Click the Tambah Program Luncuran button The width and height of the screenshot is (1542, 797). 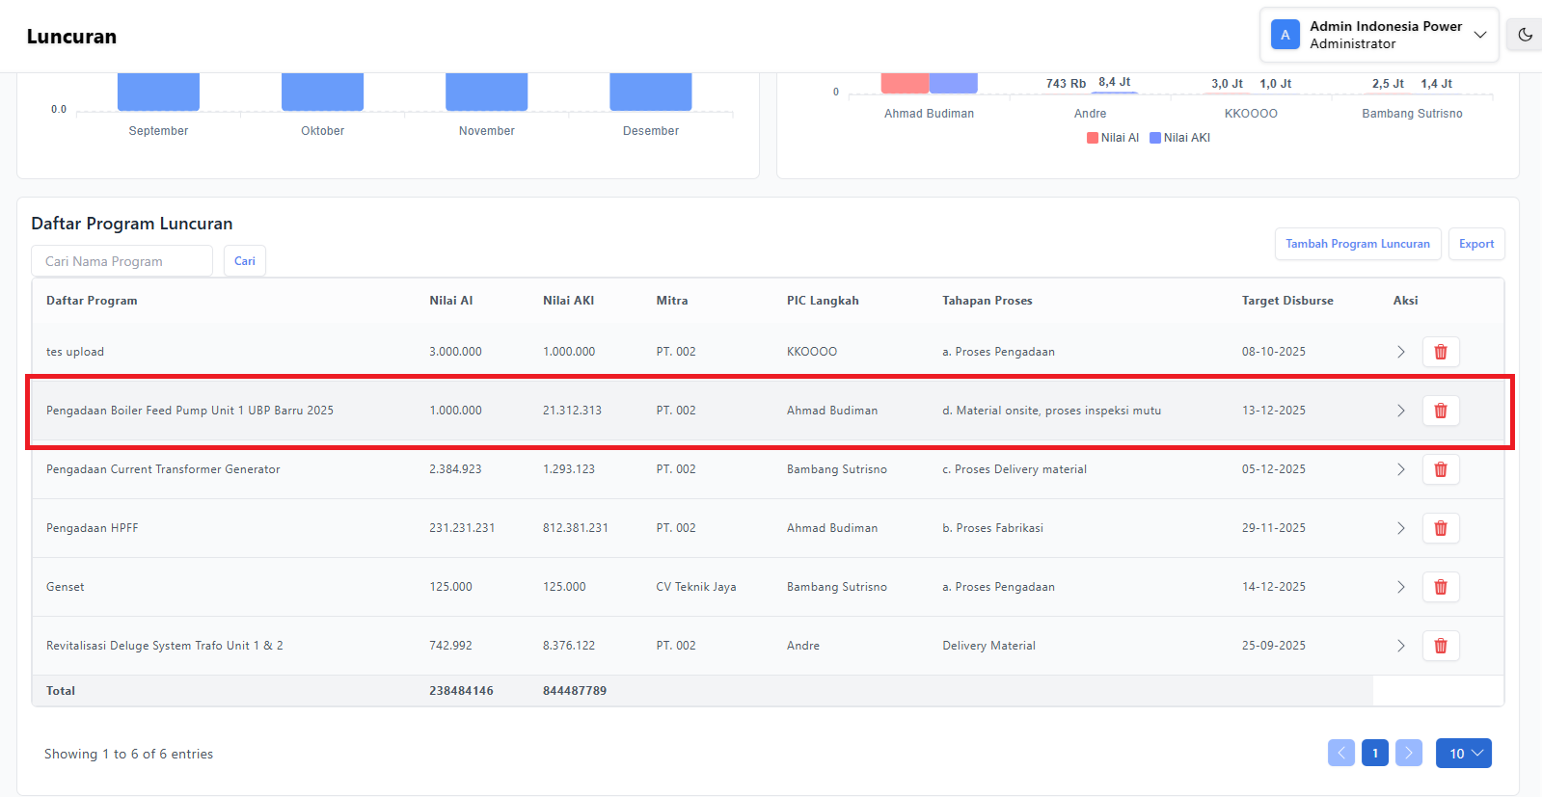(x=1357, y=244)
